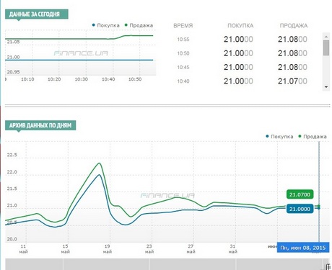
Task: Click the Пн, июн 08, 2015 date label
Action: click(303, 248)
